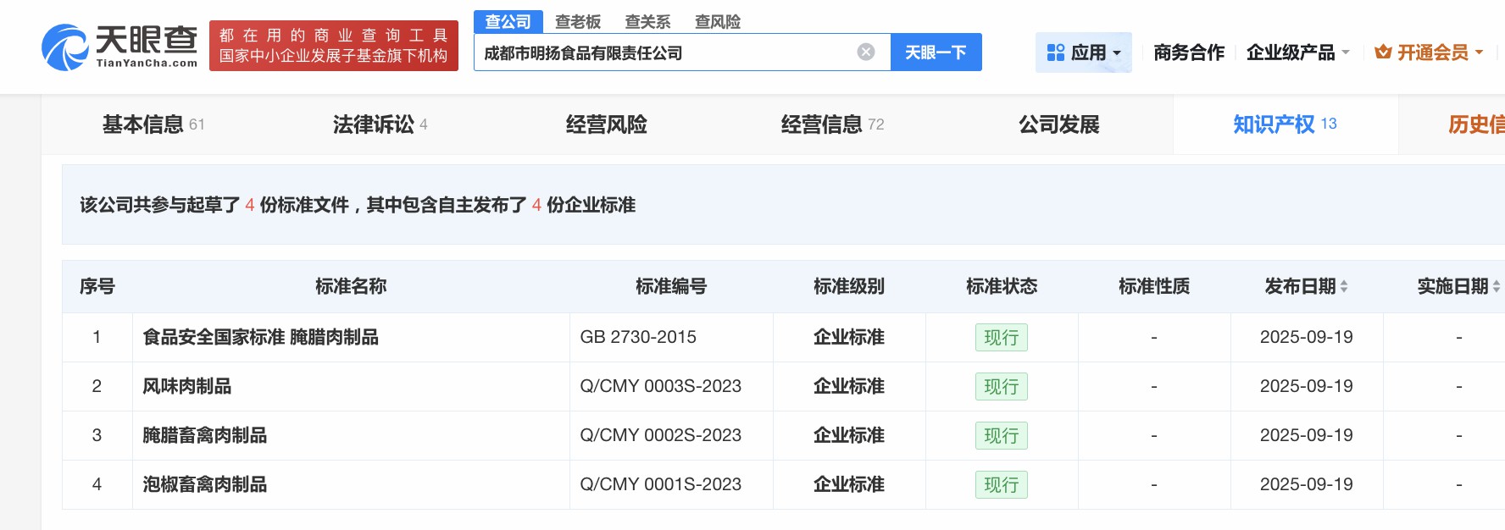
Task: Sort by publish date column arrows
Action: click(1344, 287)
